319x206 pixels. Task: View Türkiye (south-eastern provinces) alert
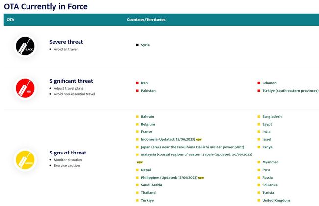click(x=290, y=91)
